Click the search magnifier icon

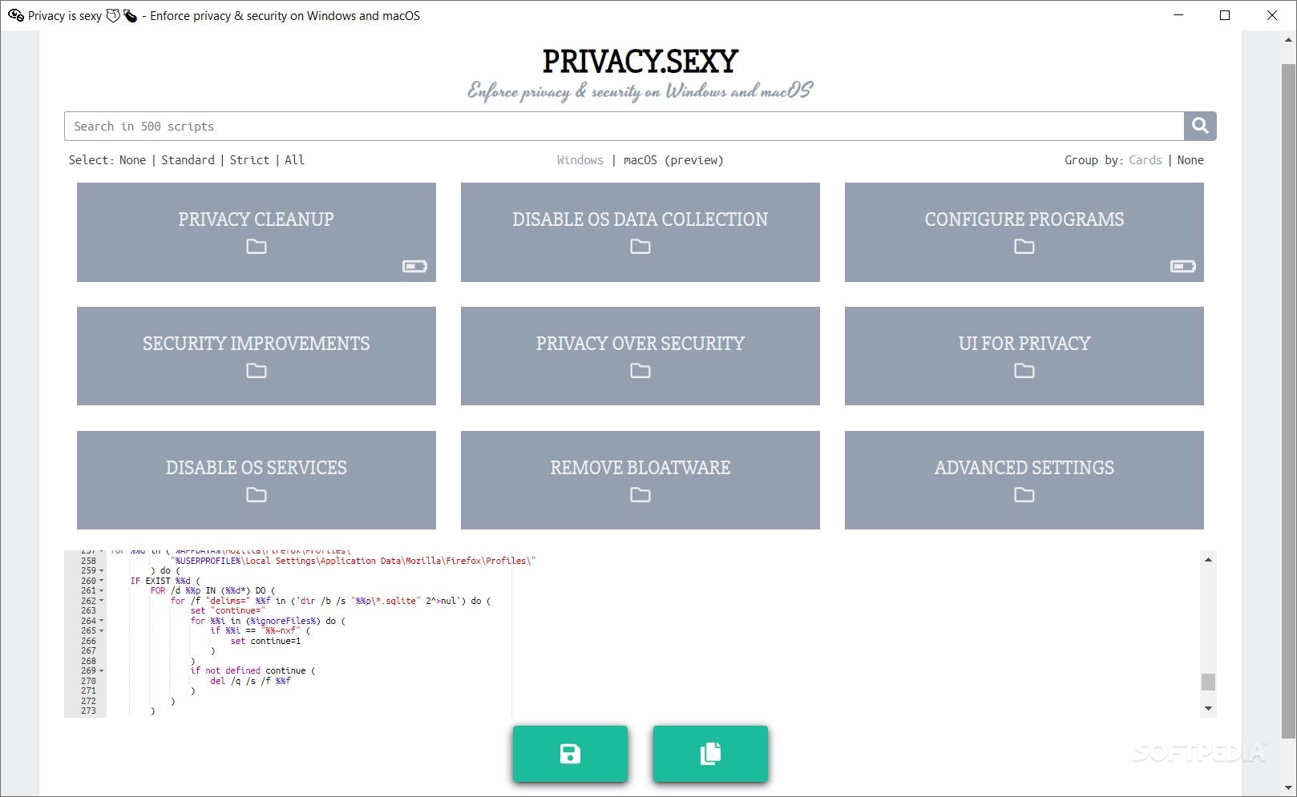pos(1200,126)
